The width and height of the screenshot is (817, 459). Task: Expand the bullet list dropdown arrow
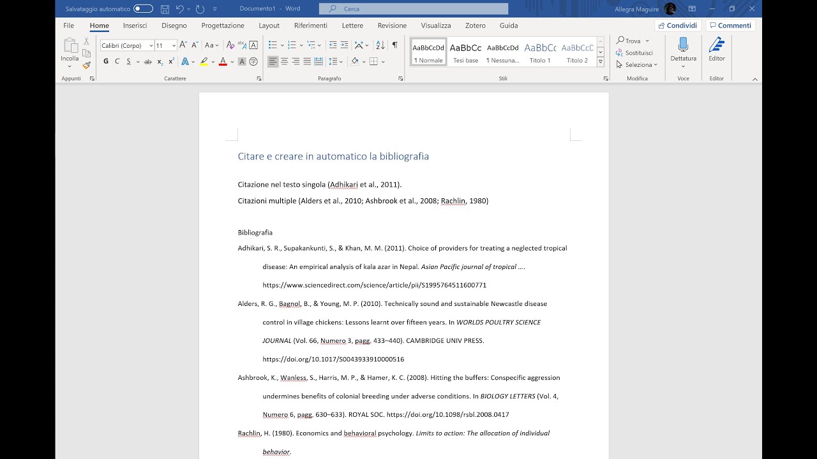[x=281, y=45]
